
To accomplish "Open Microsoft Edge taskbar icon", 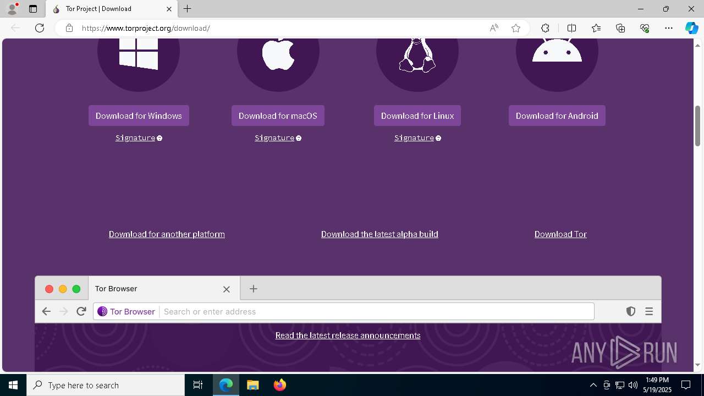I will 226,385.
